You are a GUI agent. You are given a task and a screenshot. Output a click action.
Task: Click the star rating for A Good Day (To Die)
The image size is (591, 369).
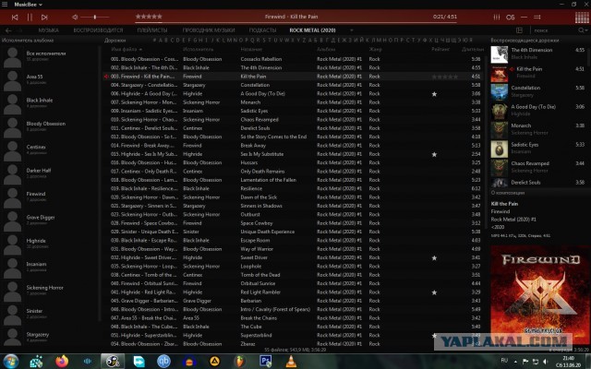click(x=434, y=94)
